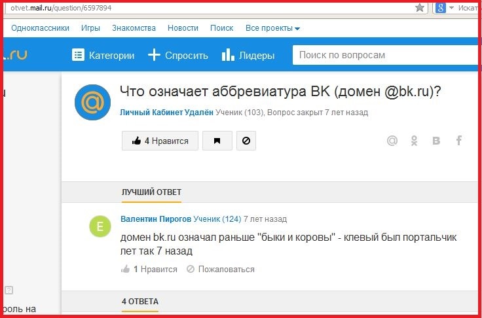This screenshot has height=318, width=482.
Task: Expand the search engine dropdown arrow
Action: [x=451, y=8]
